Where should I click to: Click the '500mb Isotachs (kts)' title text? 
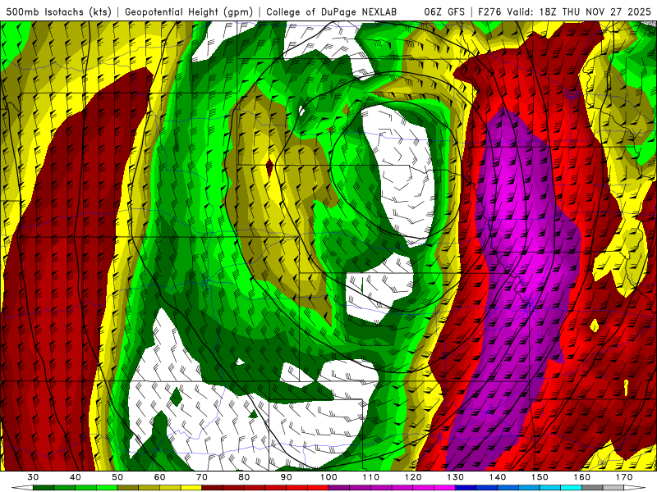pos(58,12)
